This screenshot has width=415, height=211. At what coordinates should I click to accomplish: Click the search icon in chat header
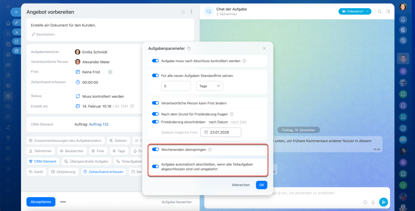click(x=380, y=11)
